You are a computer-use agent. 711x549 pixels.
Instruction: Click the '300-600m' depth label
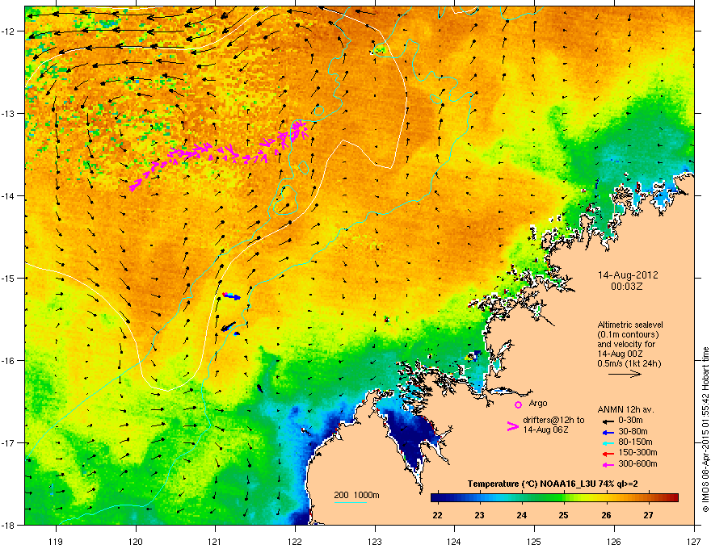click(x=637, y=464)
